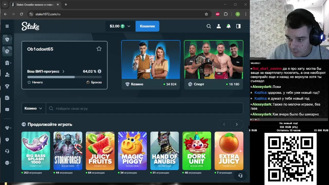
Task: Expand the Ваш ВИП-прогресс chevron
Action: 63,71
